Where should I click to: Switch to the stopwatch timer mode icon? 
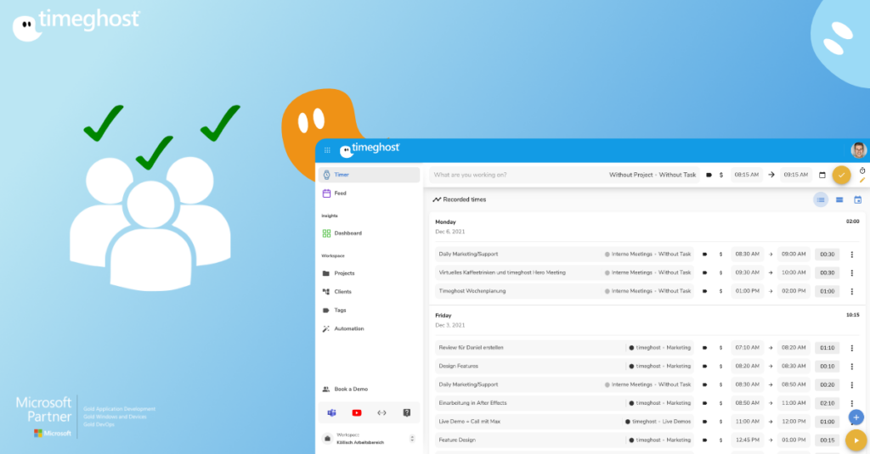pyautogui.click(x=862, y=170)
